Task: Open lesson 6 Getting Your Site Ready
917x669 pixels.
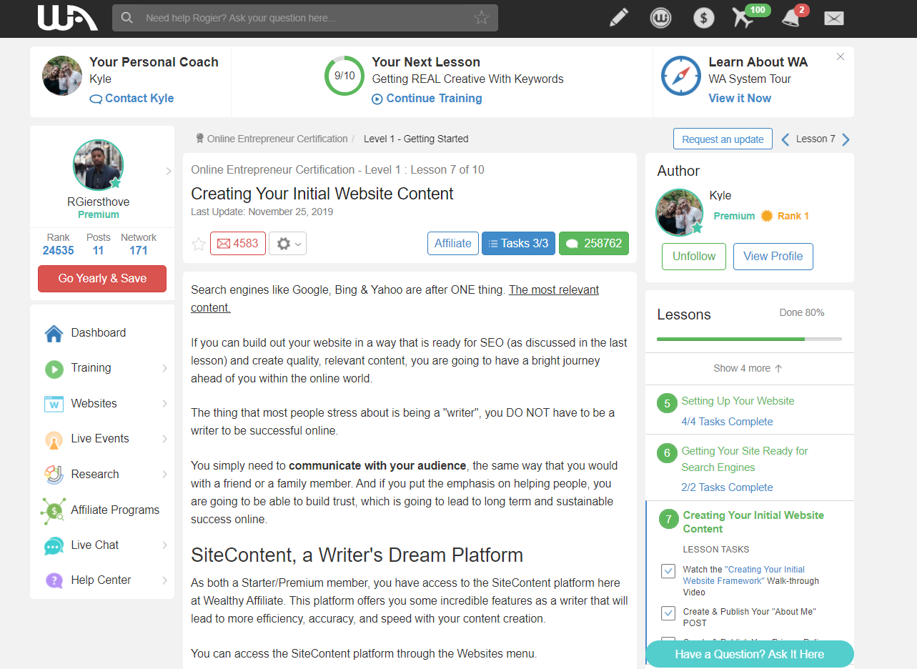Action: 745,459
